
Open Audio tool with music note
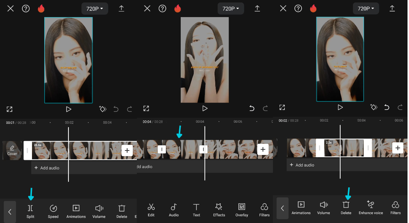(174, 210)
